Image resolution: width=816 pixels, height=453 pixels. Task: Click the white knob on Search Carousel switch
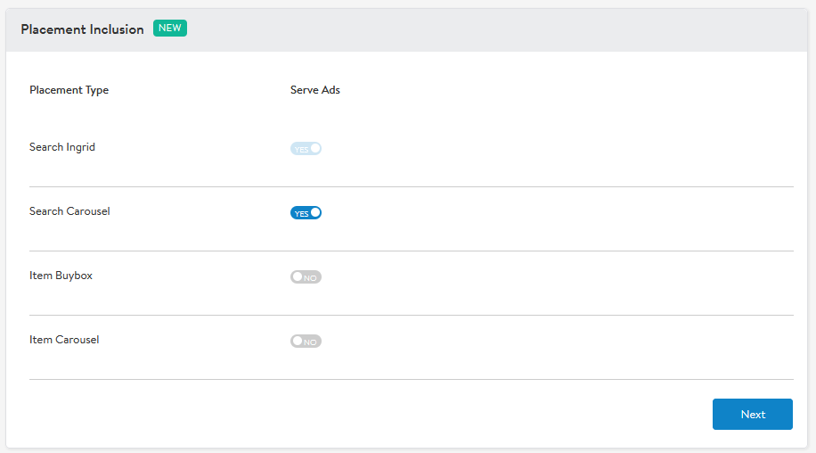click(x=314, y=213)
